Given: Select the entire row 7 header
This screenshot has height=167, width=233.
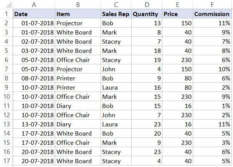Looking at the screenshot, I should pos(6,69).
